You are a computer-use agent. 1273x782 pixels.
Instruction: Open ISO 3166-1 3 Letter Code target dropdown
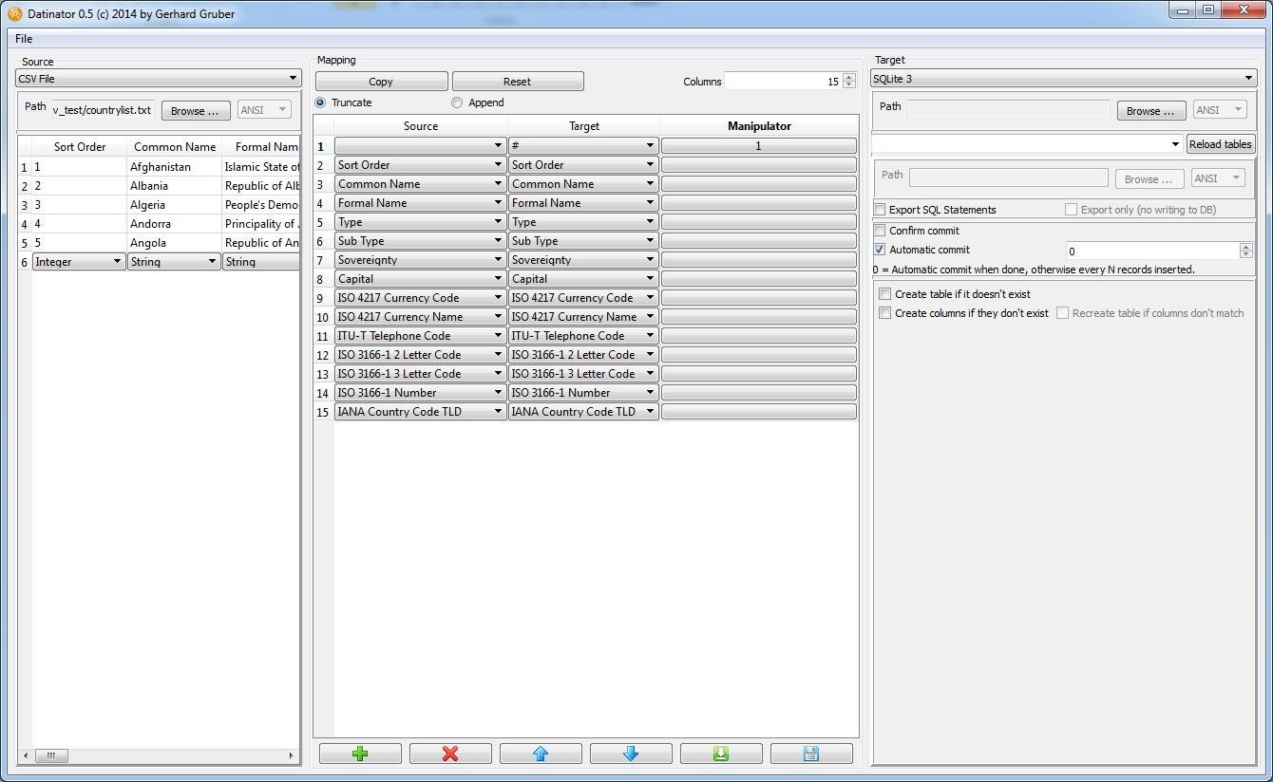583,374
